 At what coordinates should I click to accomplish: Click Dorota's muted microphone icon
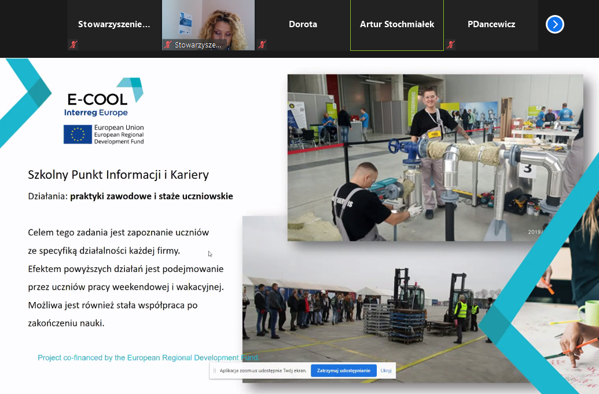pyautogui.click(x=262, y=45)
